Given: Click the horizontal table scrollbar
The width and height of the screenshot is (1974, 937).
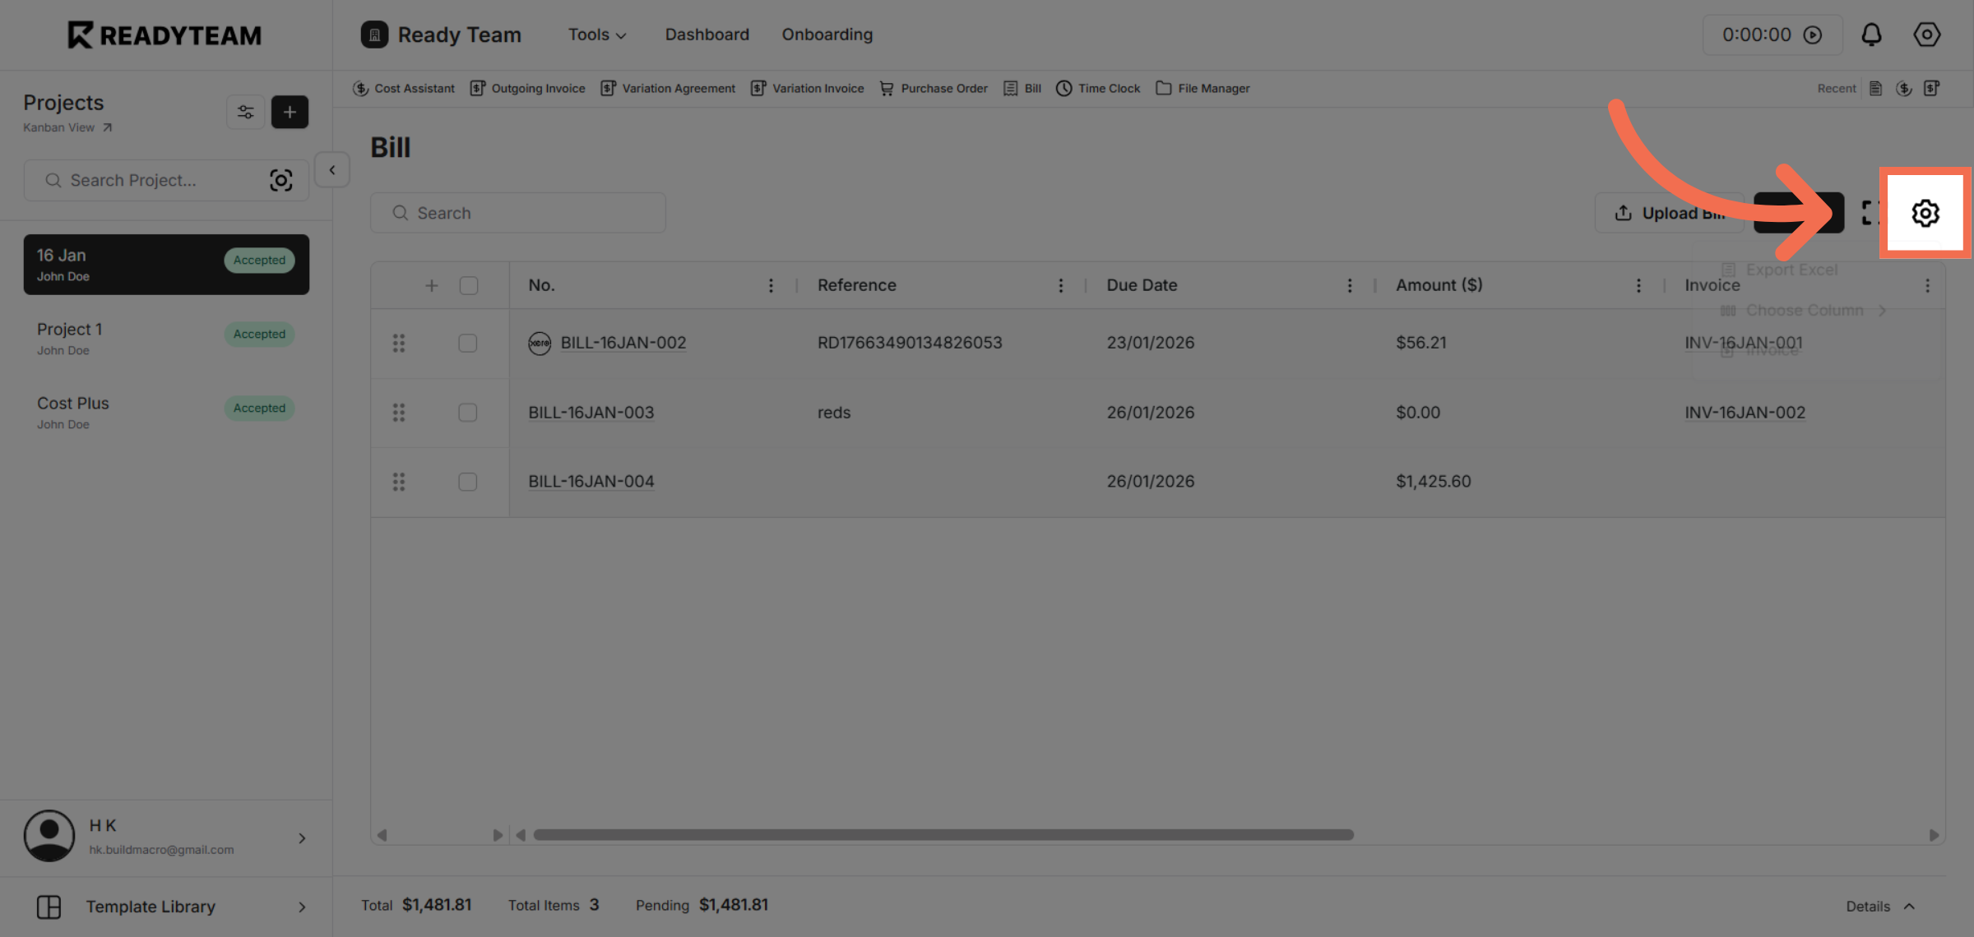Looking at the screenshot, I should click(943, 834).
